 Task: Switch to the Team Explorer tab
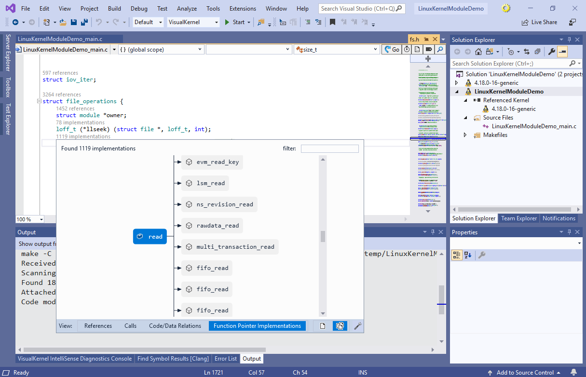518,218
